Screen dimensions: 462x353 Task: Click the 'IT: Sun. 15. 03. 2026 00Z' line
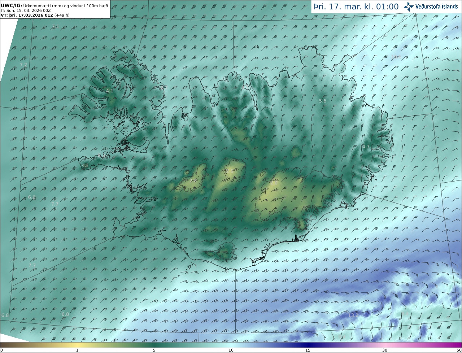26,10
